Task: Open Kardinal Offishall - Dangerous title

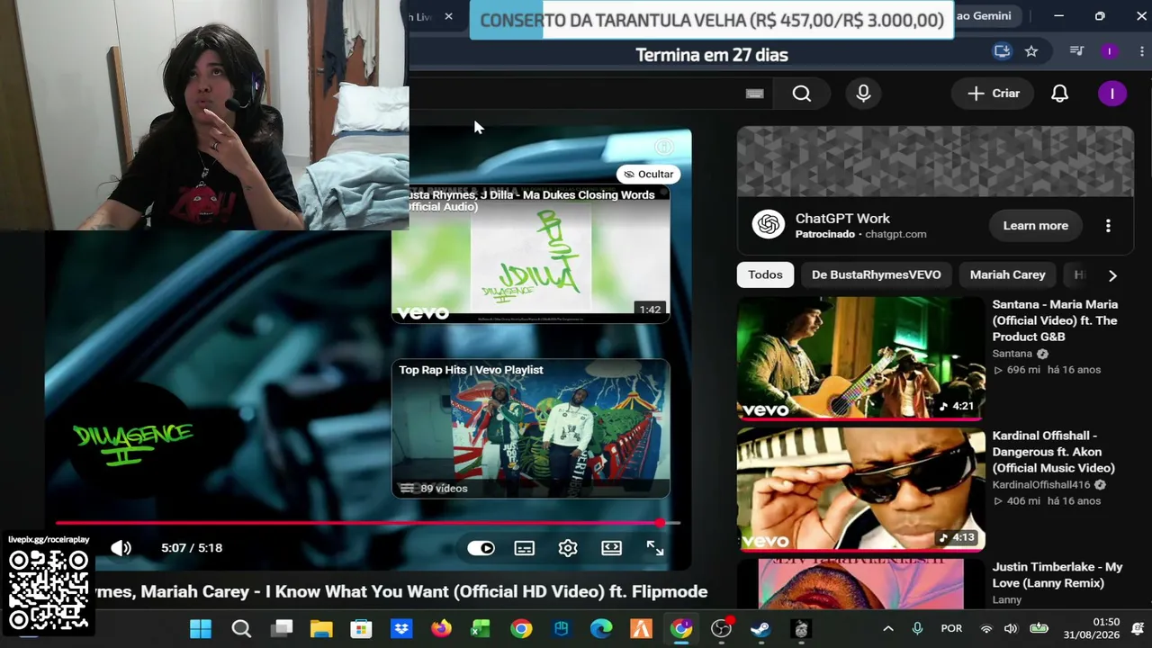Action: [1054, 452]
